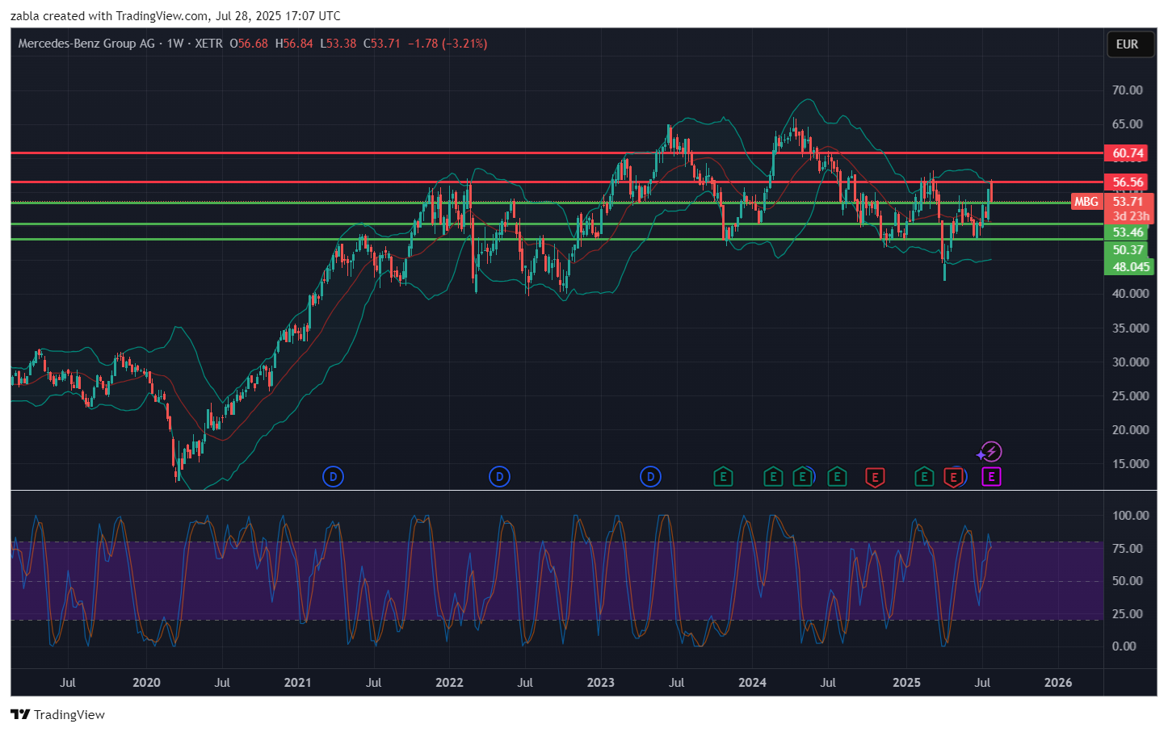The width and height of the screenshot is (1168, 732).
Task: Click the dividend D marker in 2022
Action: 499,477
